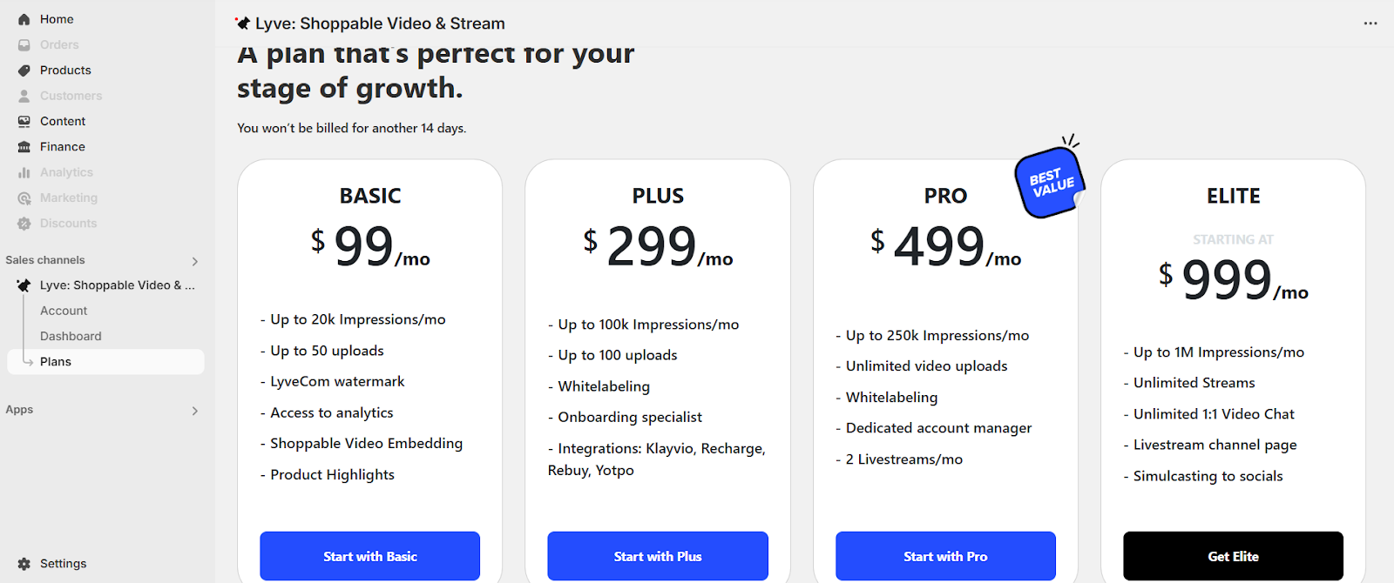Click the black Get Elite button

pos(1233,556)
